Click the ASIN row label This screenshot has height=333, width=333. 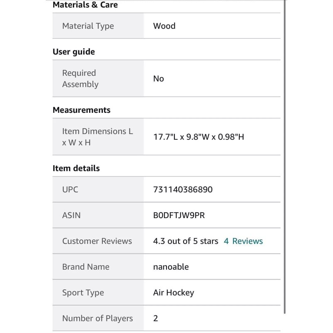tap(71, 215)
